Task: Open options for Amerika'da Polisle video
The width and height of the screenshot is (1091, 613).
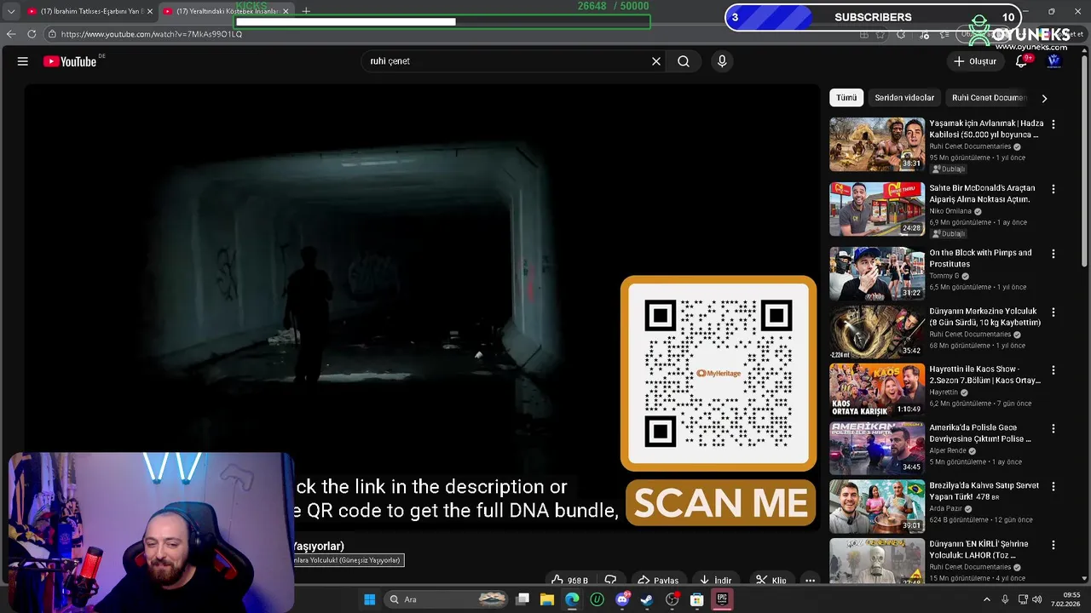Action: (x=1053, y=429)
